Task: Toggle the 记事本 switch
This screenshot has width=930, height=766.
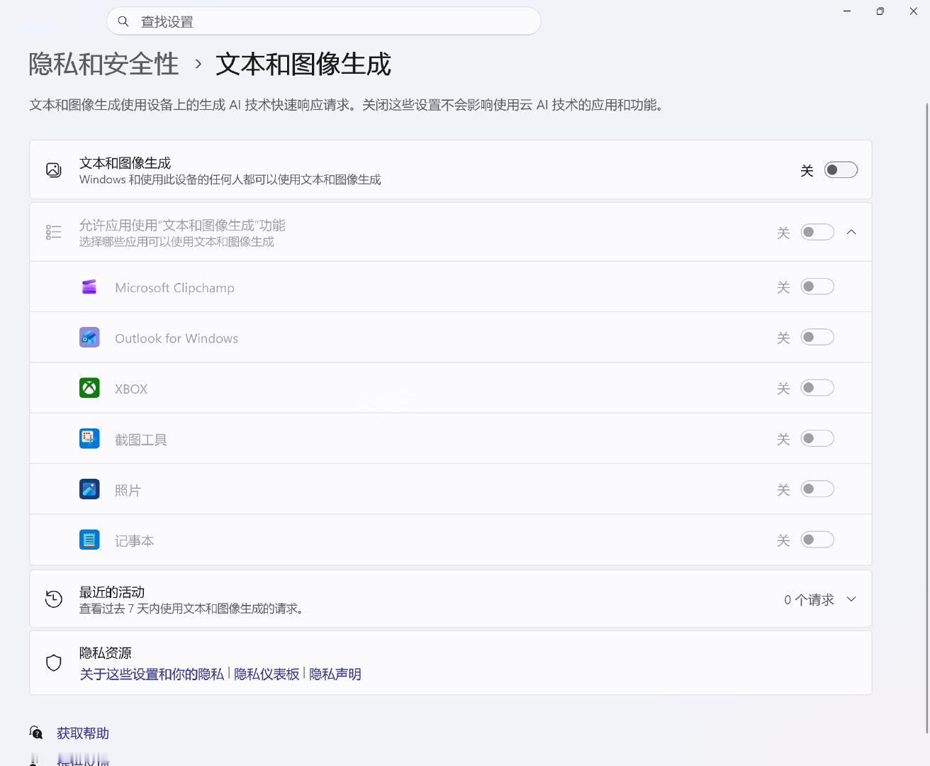Action: coord(817,540)
